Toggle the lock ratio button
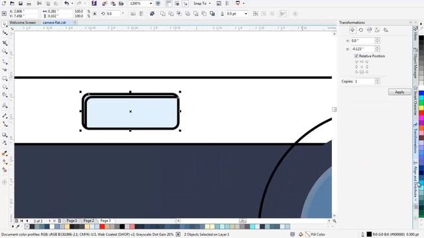 (x=95, y=13)
